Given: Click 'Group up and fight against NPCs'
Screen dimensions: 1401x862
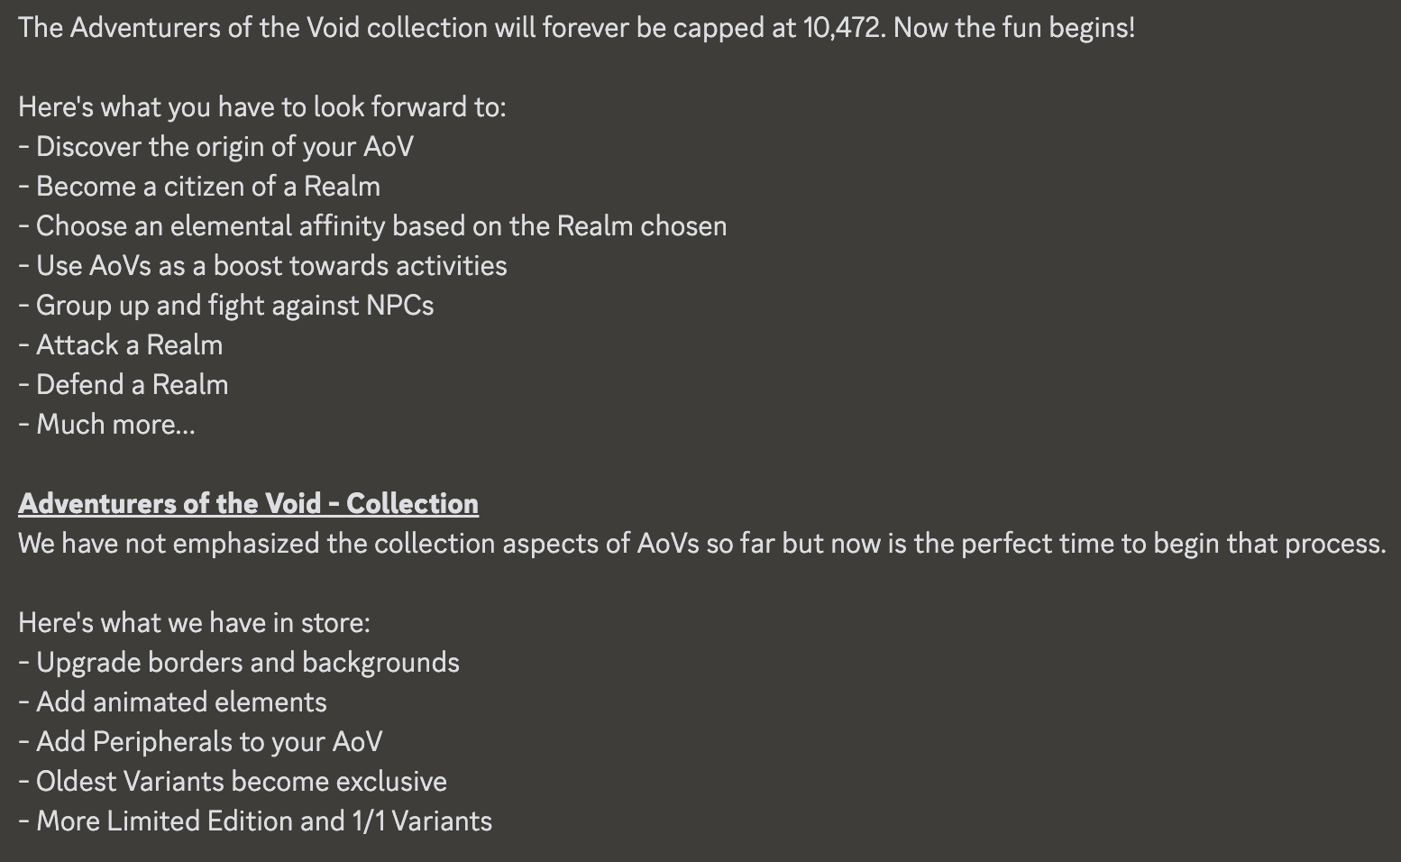Looking at the screenshot, I should 225,305.
